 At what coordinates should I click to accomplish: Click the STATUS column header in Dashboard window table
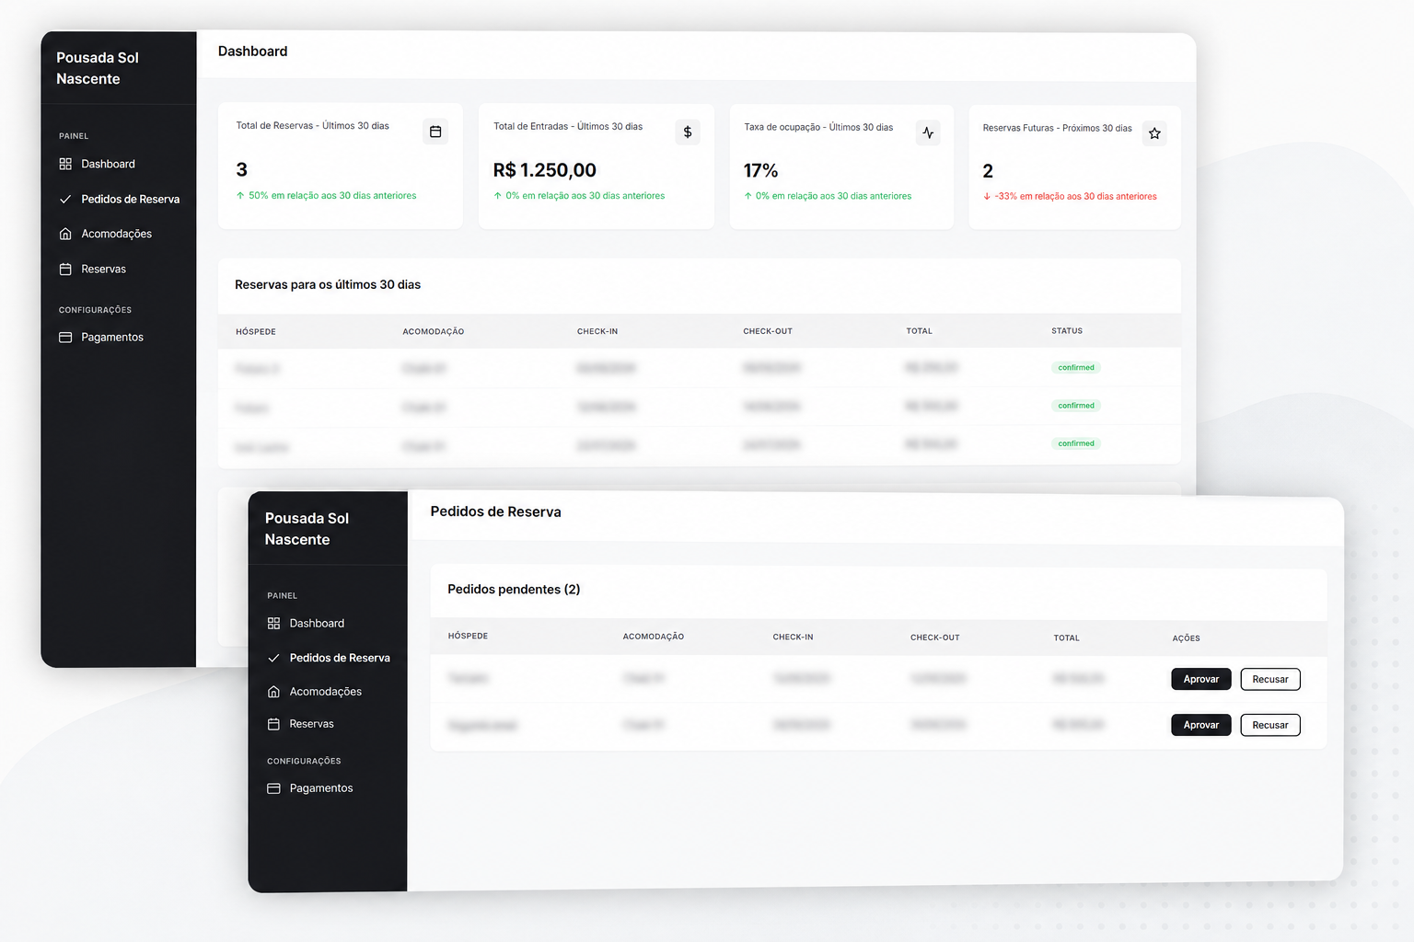(1067, 331)
